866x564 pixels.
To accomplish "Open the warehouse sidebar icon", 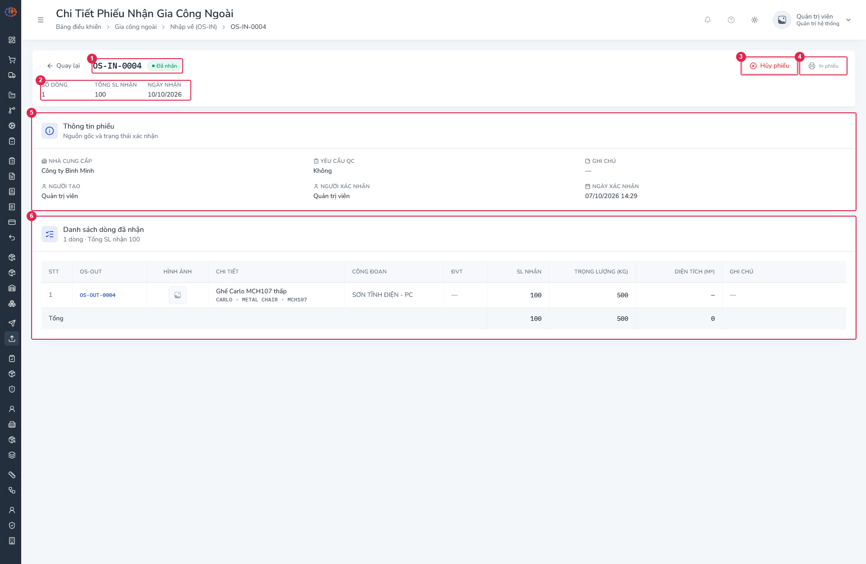I will 12,288.
